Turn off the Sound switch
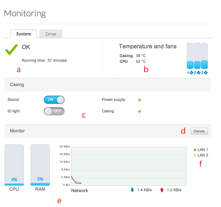This screenshot has height=207, width=221. click(x=54, y=100)
